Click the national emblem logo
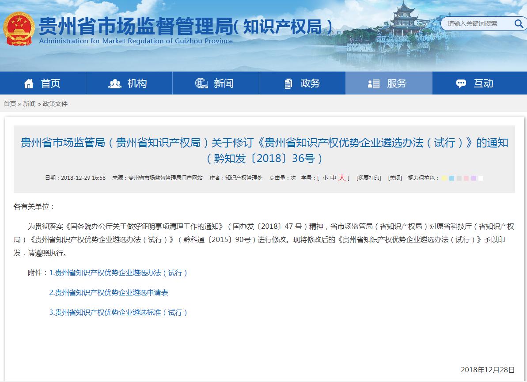The height and width of the screenshot is (382, 527). click(x=19, y=29)
